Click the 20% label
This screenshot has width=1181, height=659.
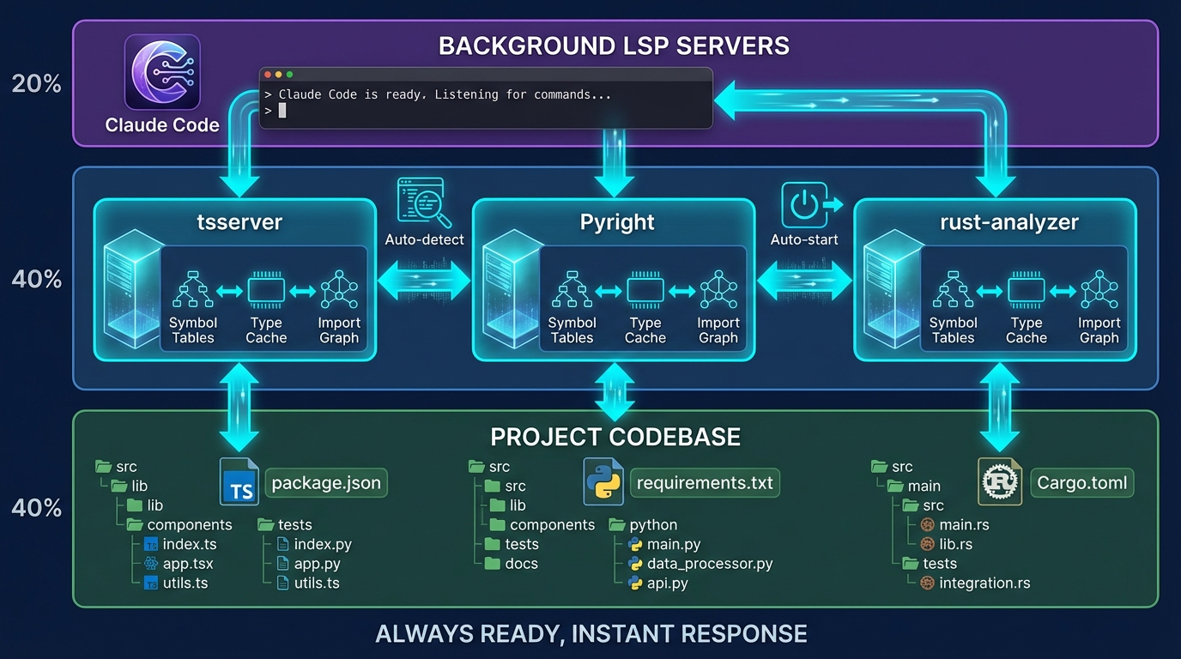[36, 84]
